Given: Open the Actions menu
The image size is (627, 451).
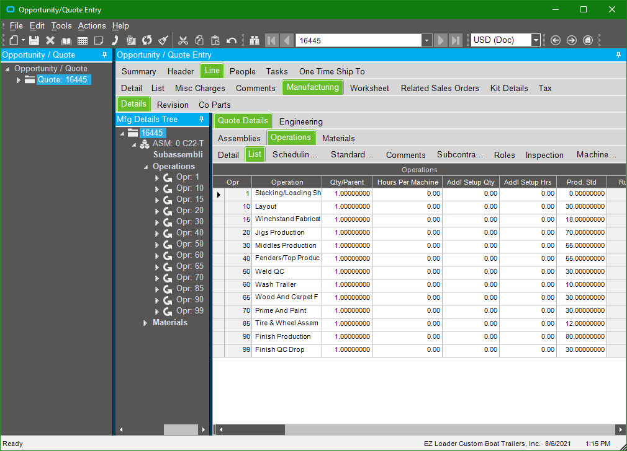Looking at the screenshot, I should [92, 25].
